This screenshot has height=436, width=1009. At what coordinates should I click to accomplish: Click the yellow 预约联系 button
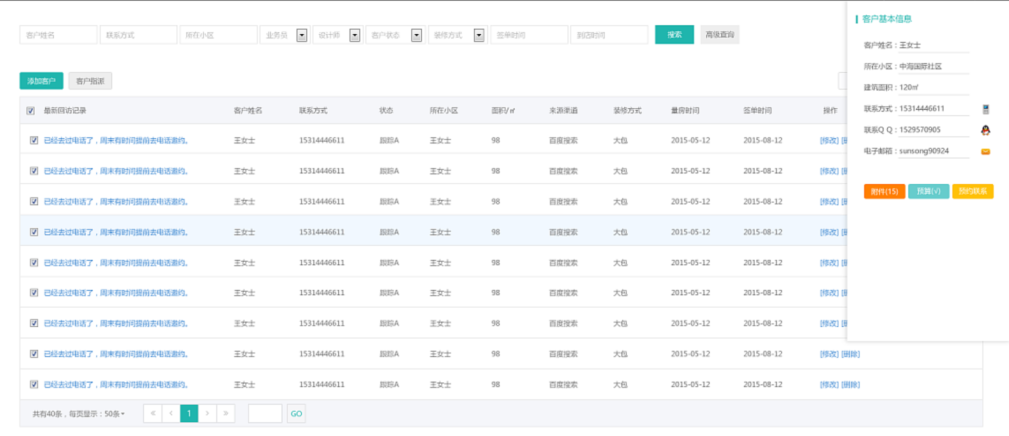coord(973,191)
